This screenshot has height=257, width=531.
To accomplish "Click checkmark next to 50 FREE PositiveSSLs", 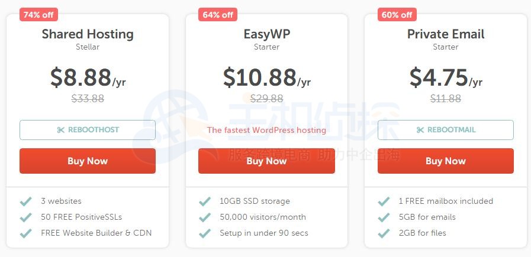I will point(25,217).
